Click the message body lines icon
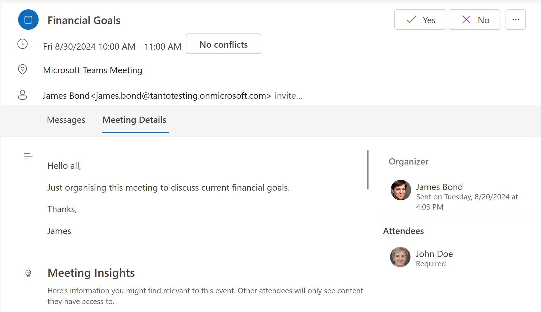This screenshot has width=541, height=312. 28,156
